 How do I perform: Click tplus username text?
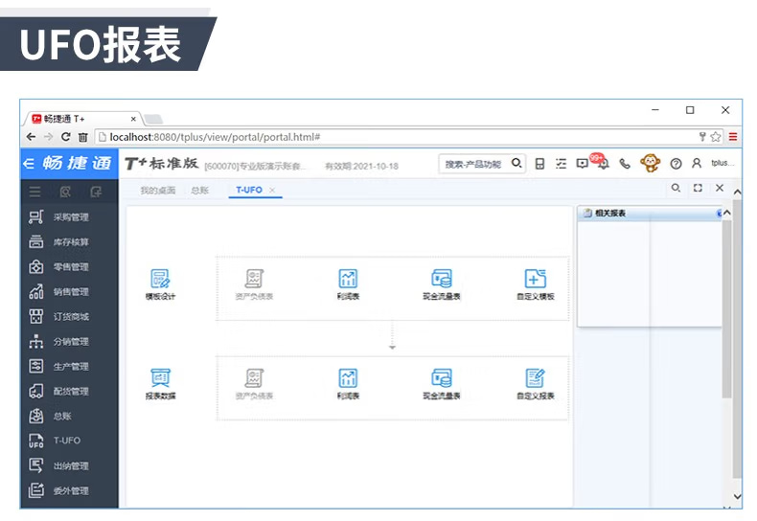(722, 164)
